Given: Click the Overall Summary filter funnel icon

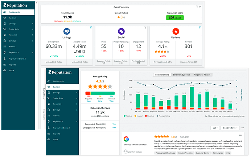Looking at the screenshot, I should pos(197,7).
